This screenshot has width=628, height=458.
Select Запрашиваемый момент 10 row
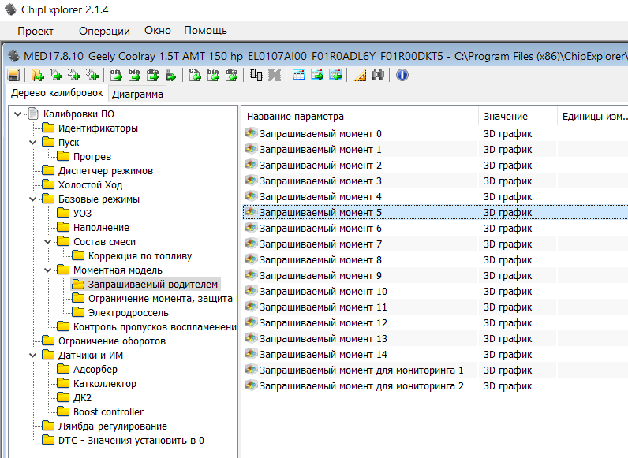coord(323,291)
